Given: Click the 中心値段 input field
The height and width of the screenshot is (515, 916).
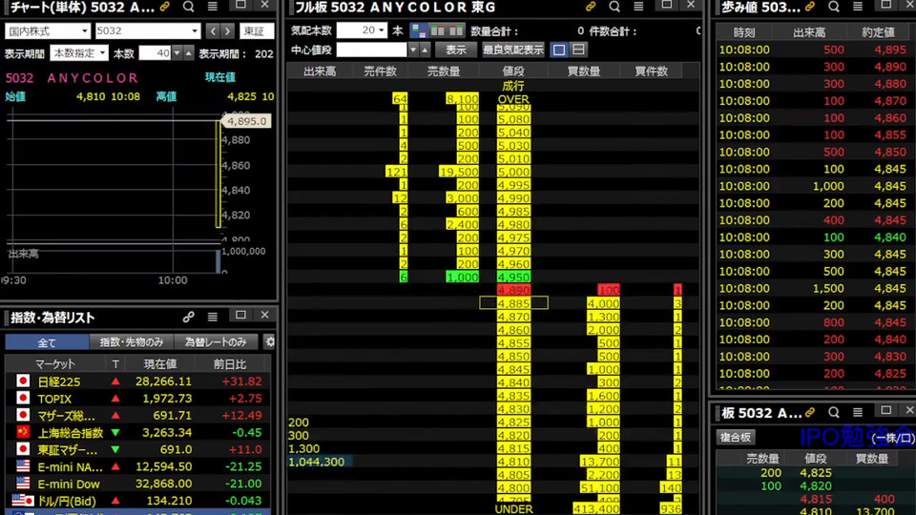Looking at the screenshot, I should coord(371,50).
